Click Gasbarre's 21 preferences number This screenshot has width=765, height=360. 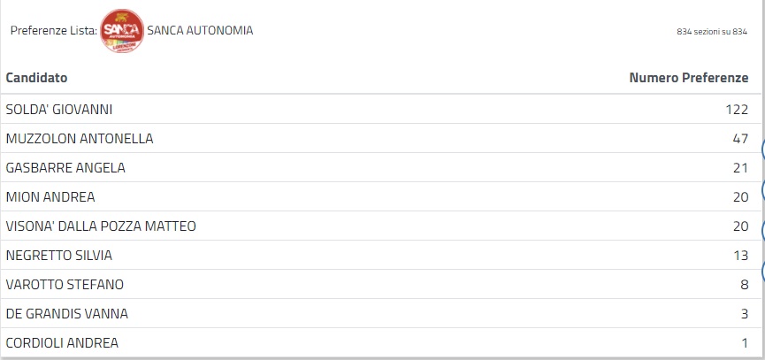tap(741, 168)
